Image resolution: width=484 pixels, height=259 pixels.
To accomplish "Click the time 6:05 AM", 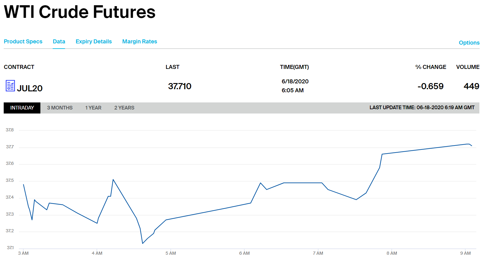I will tap(293, 90).
